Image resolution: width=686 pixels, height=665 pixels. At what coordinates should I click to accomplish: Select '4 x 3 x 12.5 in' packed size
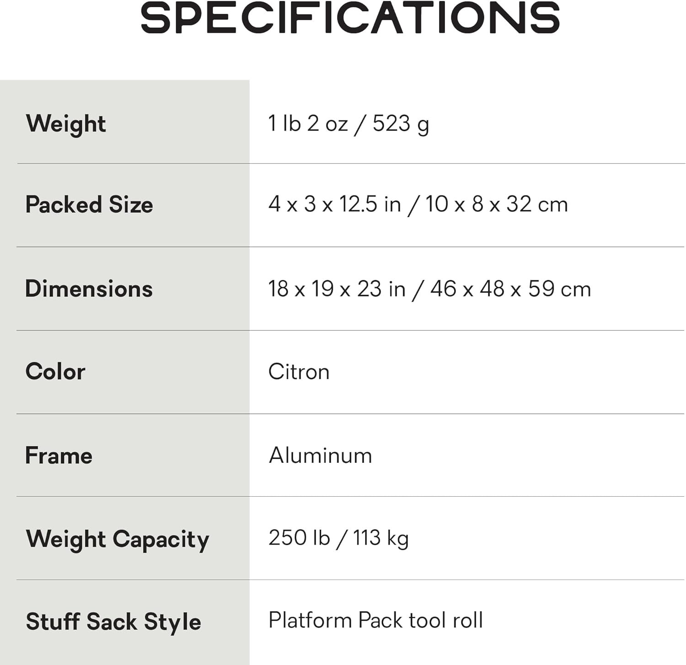(x=334, y=204)
